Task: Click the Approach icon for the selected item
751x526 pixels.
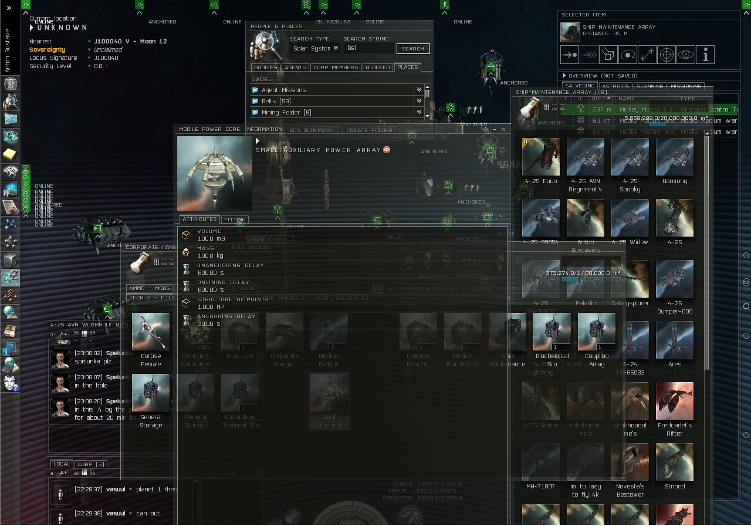Action: tap(570, 55)
